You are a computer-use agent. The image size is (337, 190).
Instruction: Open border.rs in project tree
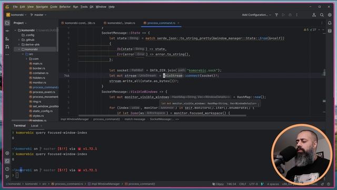coord(37,68)
